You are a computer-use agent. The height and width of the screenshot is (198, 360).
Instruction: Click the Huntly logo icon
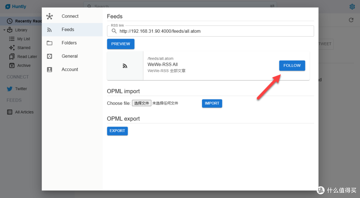pyautogui.click(x=8, y=6)
